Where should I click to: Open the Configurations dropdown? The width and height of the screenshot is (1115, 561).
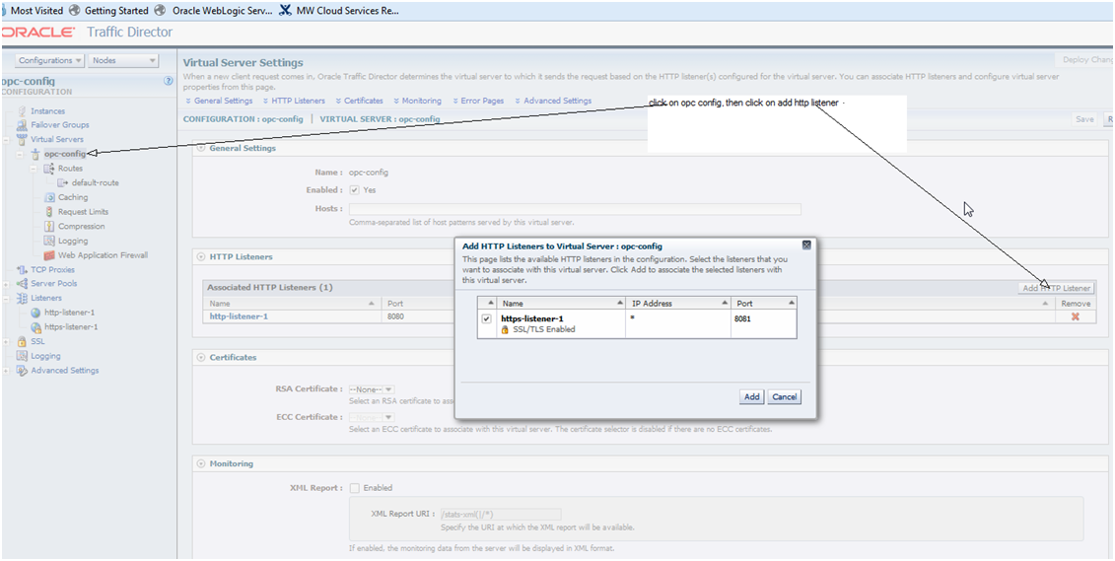49,61
